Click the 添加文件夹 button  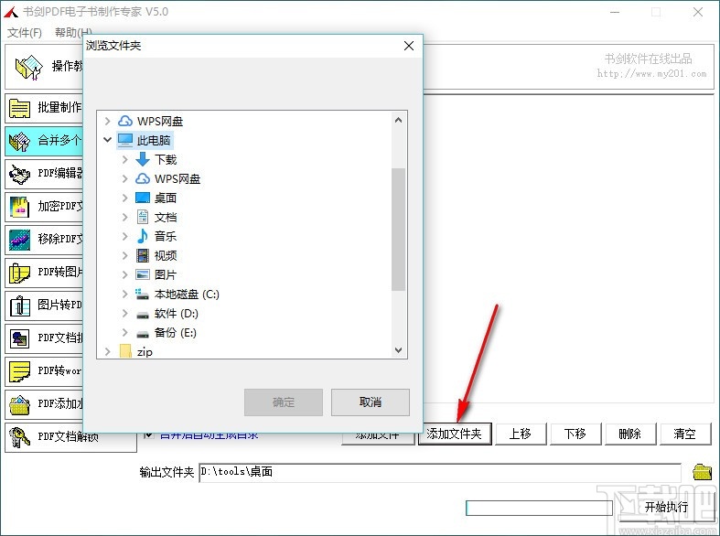pyautogui.click(x=455, y=434)
